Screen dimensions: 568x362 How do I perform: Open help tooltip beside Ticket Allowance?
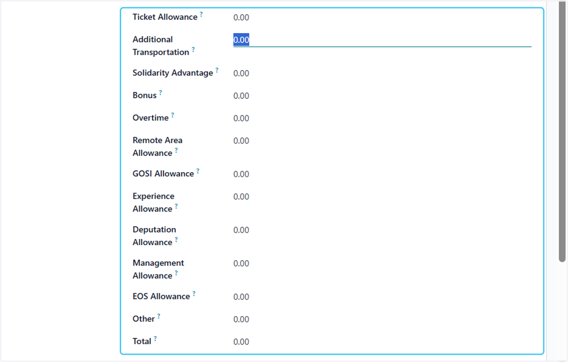click(x=201, y=15)
